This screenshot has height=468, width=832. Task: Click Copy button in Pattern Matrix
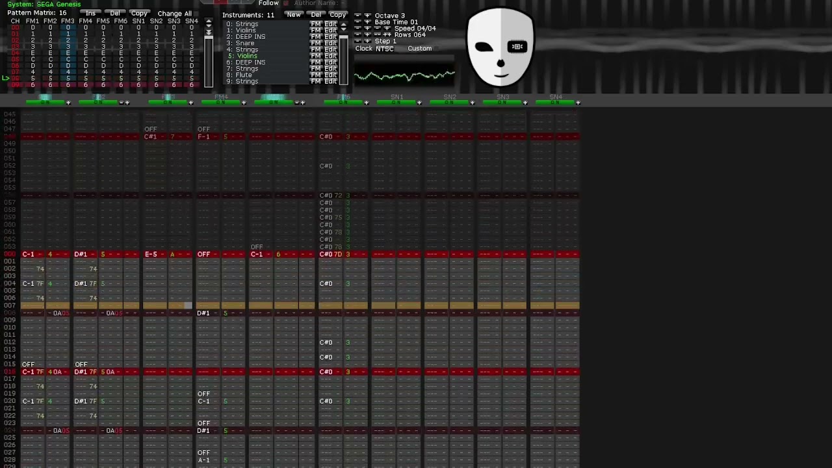139,13
